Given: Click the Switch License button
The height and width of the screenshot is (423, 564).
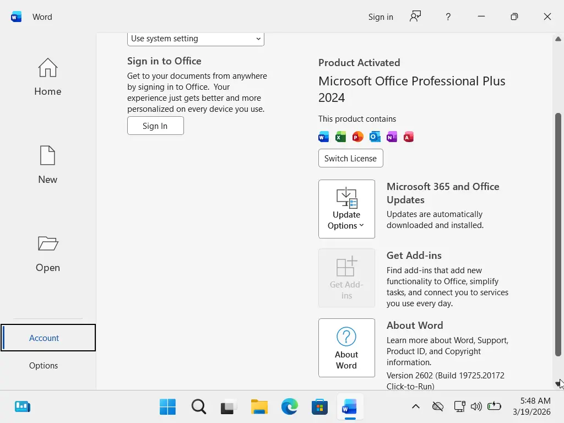Looking at the screenshot, I should (351, 158).
